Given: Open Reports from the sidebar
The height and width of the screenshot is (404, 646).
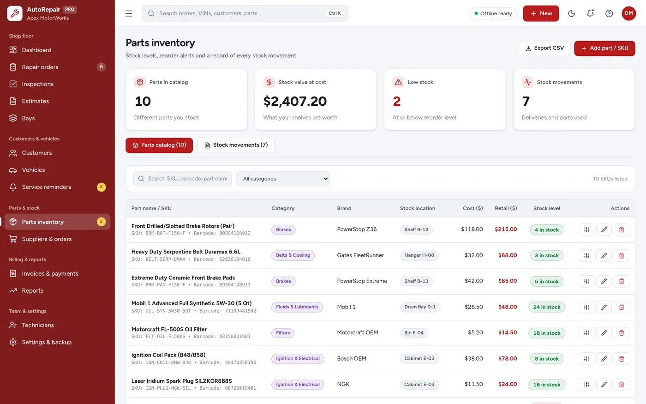Looking at the screenshot, I should (57, 290).
